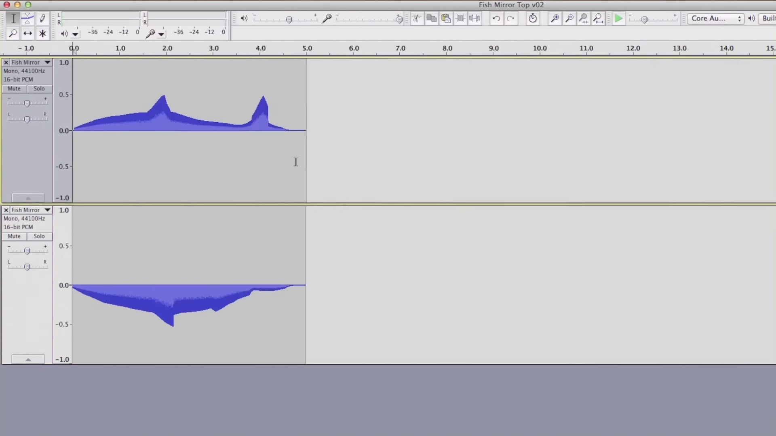
Task: Open the playback meter dropdown arrow
Action: (76, 34)
